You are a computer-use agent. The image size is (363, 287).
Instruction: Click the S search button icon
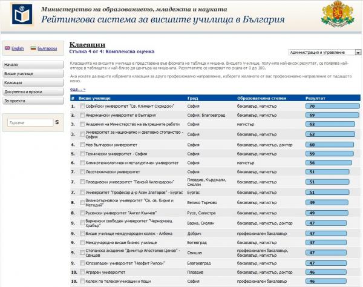[x=57, y=122]
